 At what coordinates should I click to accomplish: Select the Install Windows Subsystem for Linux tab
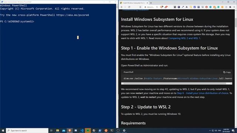(134, 3)
